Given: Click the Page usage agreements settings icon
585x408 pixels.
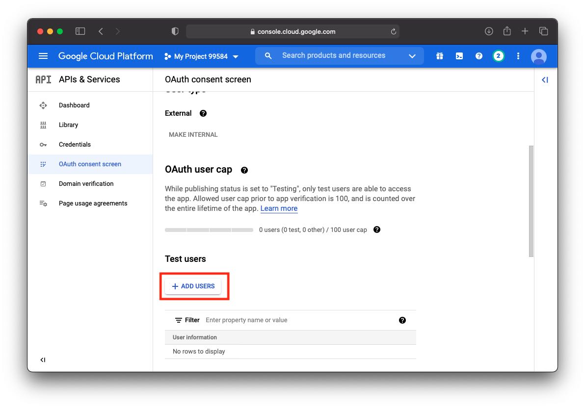Looking at the screenshot, I should tap(43, 203).
